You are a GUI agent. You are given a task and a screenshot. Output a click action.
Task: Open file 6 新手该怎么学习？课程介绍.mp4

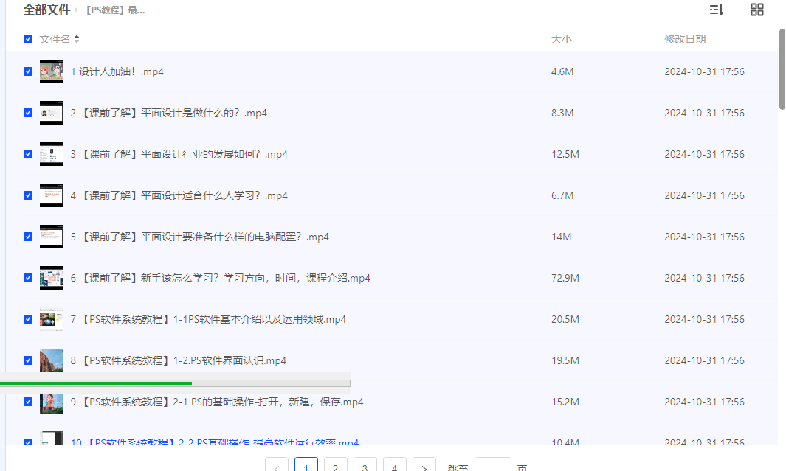pos(220,278)
